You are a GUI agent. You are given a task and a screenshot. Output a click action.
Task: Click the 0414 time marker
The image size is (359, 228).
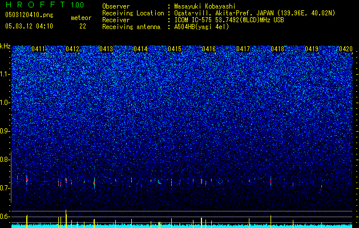(140, 49)
